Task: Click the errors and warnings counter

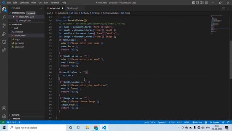Action: [x=12, y=122]
